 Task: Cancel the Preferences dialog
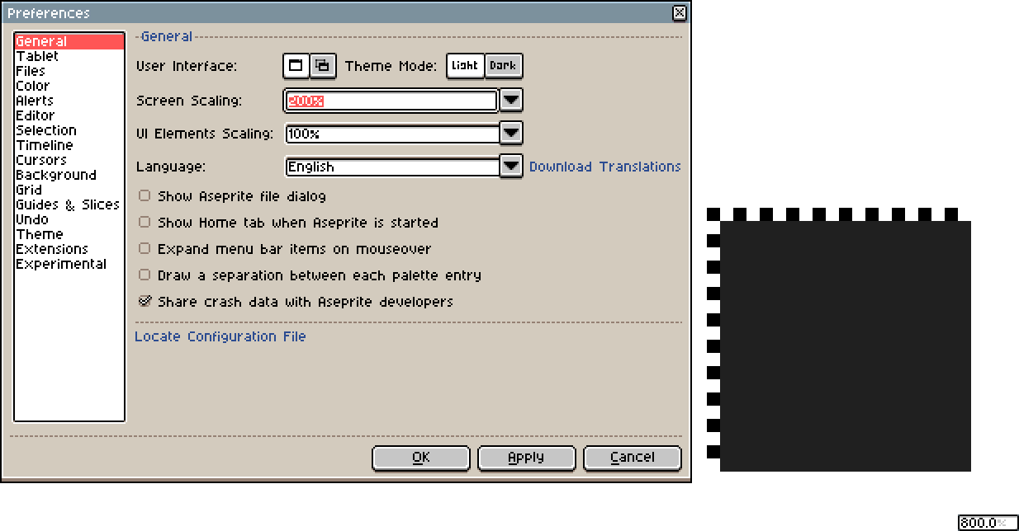tap(633, 458)
